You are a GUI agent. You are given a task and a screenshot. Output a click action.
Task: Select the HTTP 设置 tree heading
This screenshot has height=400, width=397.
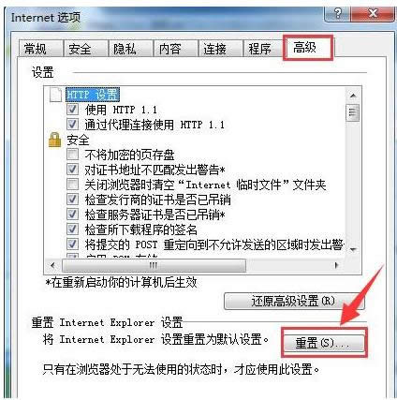click(93, 95)
